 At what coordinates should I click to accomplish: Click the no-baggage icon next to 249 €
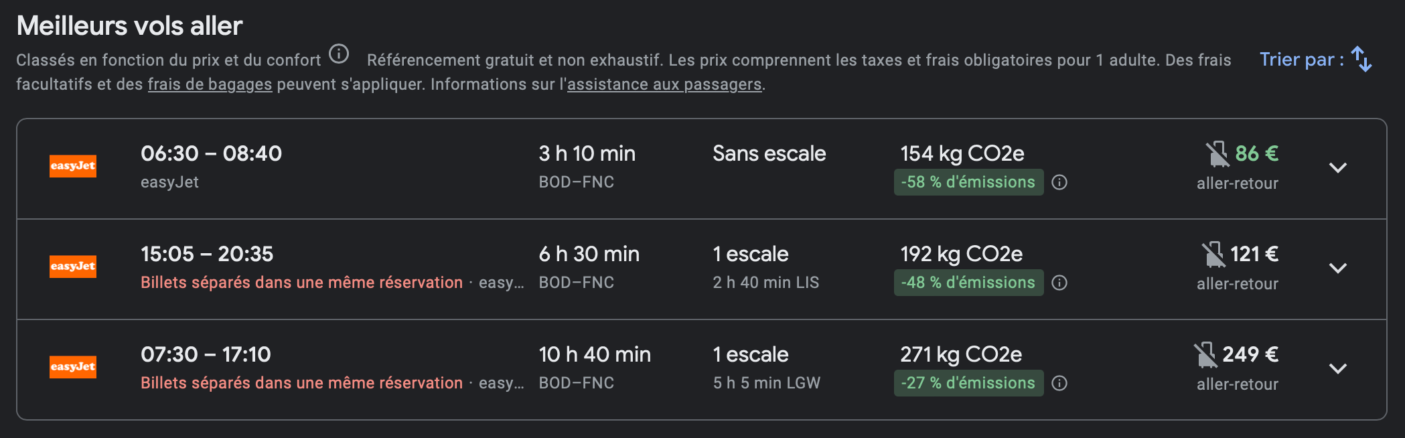click(x=1205, y=355)
